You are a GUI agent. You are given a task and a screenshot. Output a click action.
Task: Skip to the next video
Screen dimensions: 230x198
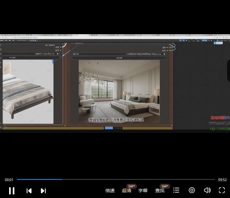pyautogui.click(x=43, y=191)
